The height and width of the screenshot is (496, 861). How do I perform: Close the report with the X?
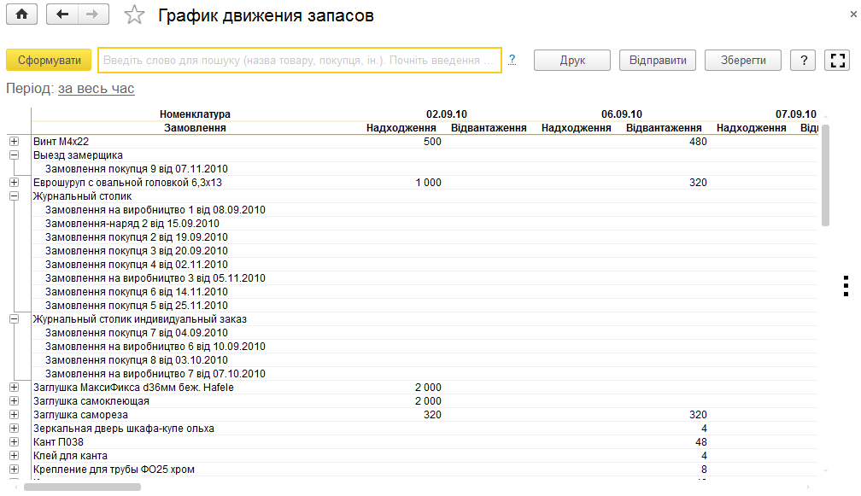[853, 15]
